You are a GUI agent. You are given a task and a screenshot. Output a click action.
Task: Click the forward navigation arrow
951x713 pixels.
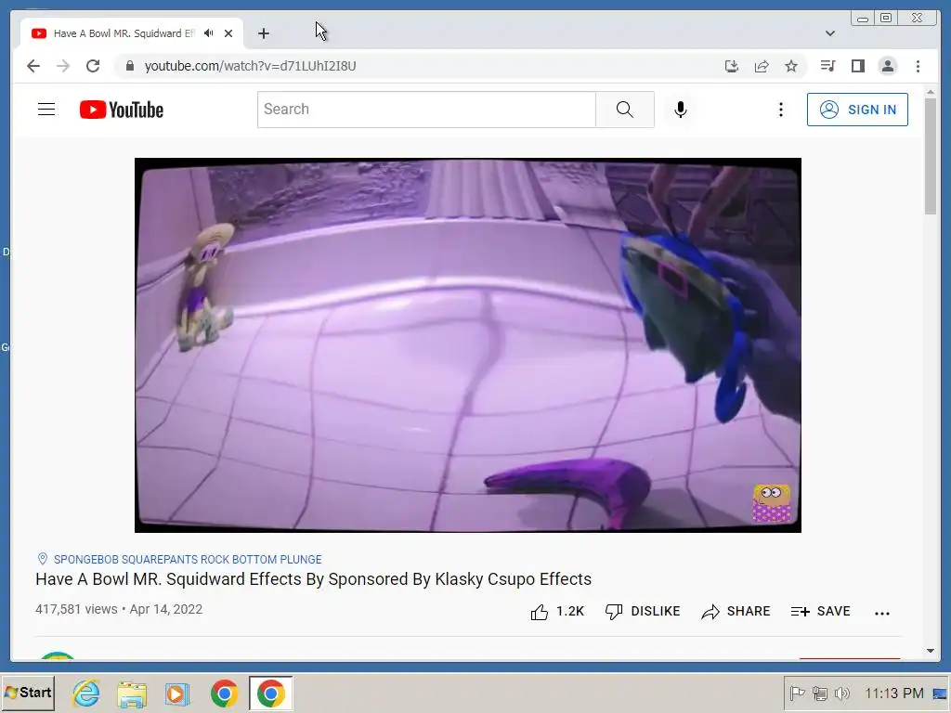coord(63,66)
